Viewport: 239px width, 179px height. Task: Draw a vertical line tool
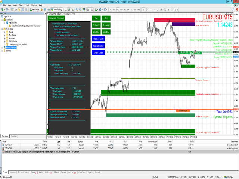click(x=151, y=10)
